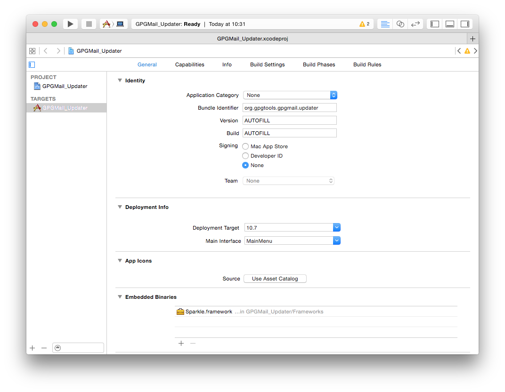
Task: Open the issues warning indicator showing 2
Action: pos(364,24)
